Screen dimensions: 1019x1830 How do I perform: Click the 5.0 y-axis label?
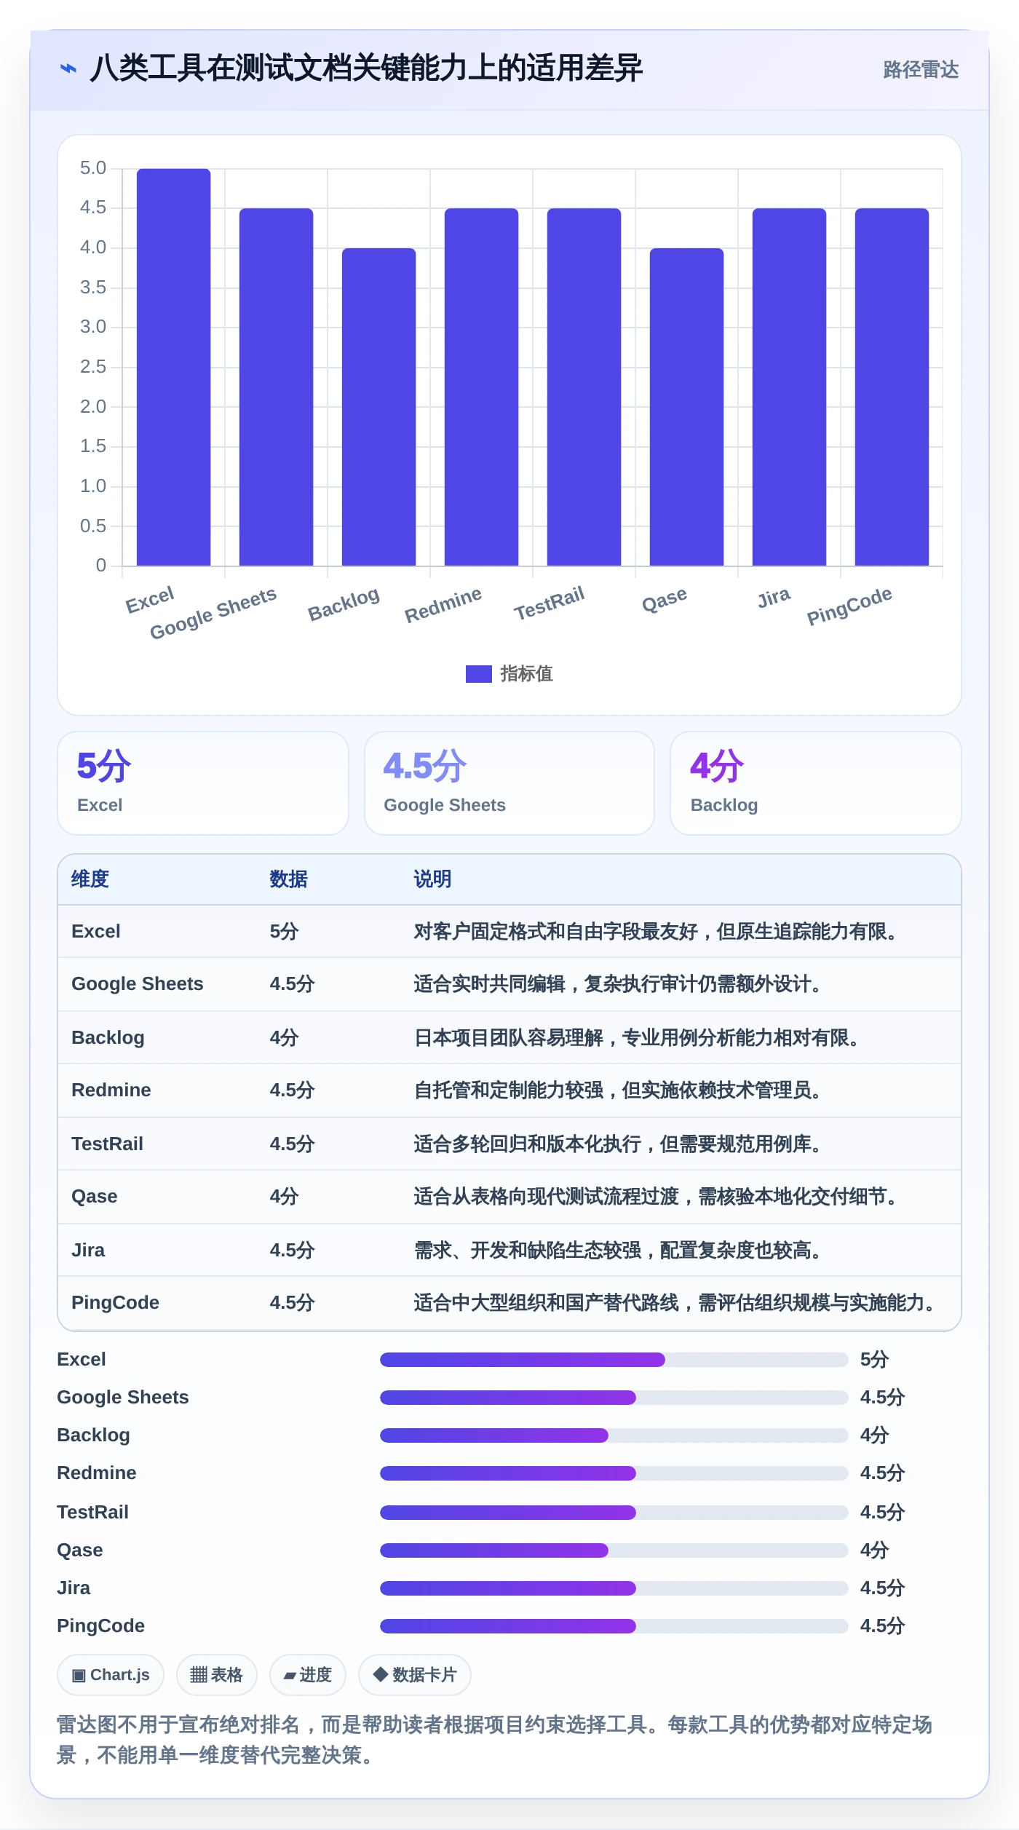pyautogui.click(x=93, y=168)
